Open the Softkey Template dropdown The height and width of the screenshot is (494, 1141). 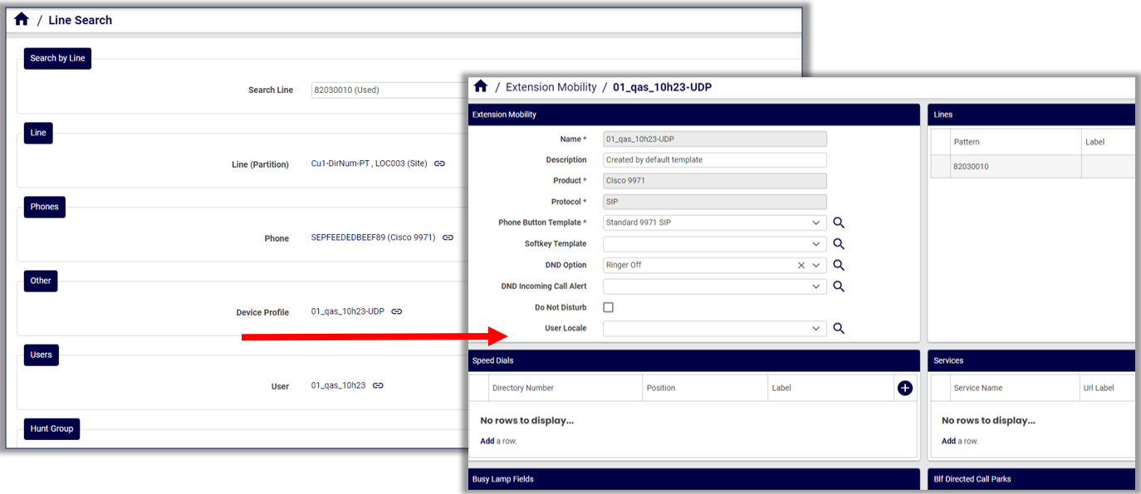(x=816, y=244)
